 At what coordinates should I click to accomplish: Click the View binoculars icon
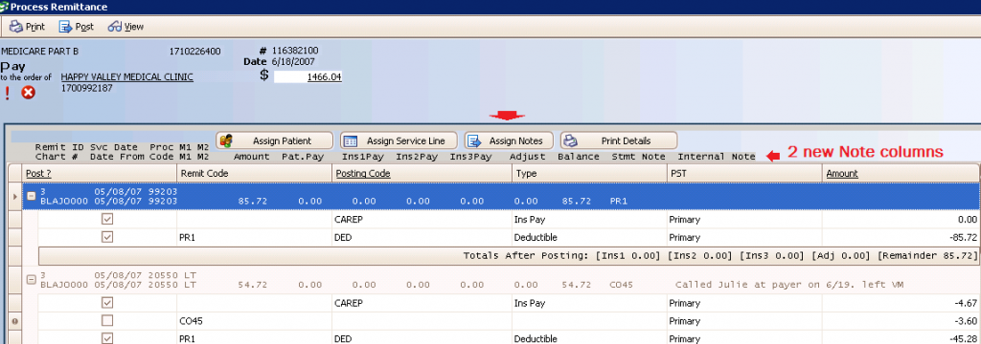[x=115, y=27]
